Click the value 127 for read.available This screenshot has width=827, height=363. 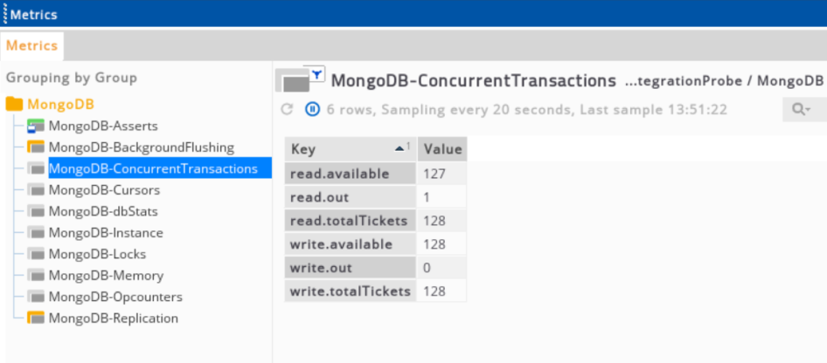coord(442,174)
